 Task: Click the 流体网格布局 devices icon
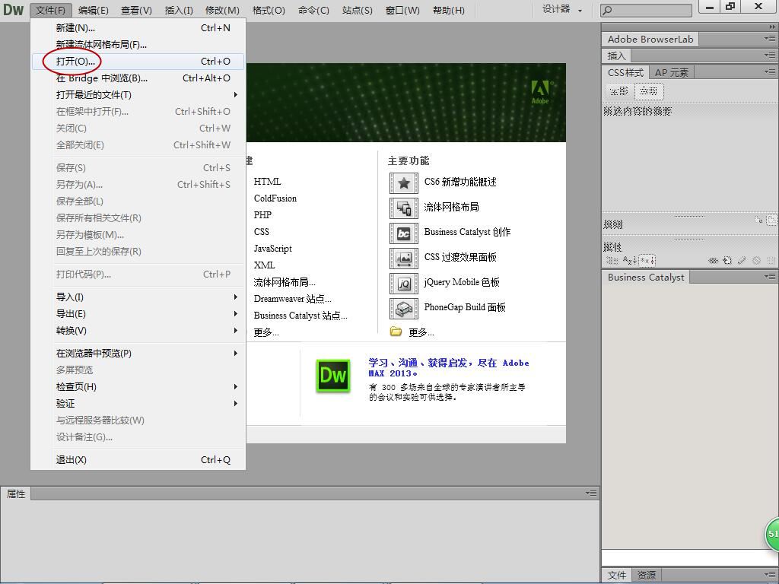click(x=404, y=208)
